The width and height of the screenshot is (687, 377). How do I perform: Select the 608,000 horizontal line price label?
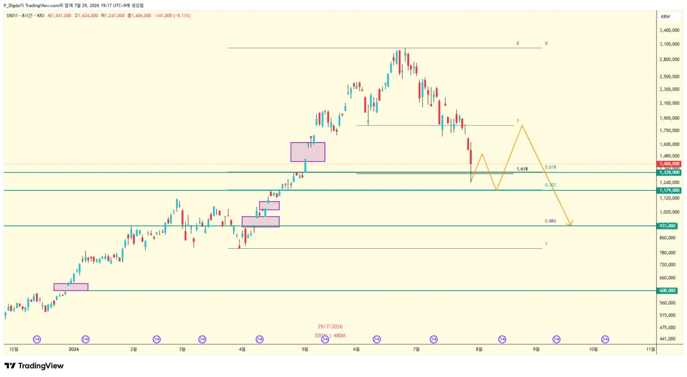(x=667, y=291)
